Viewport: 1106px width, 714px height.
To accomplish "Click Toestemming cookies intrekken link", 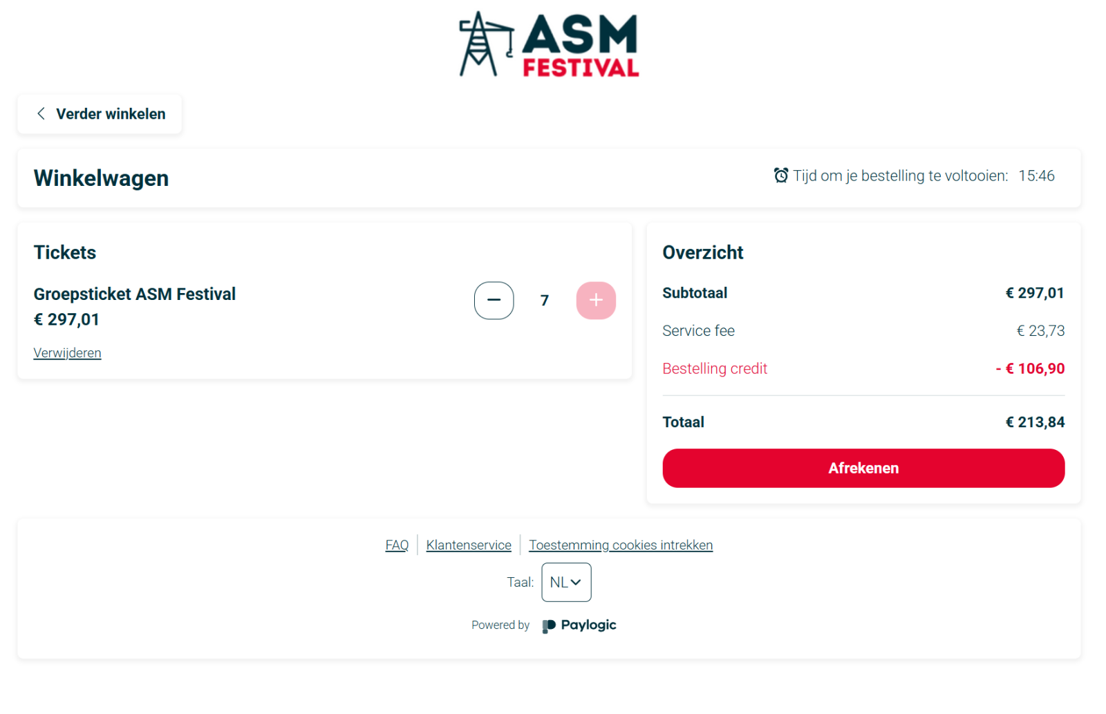I will click(621, 545).
